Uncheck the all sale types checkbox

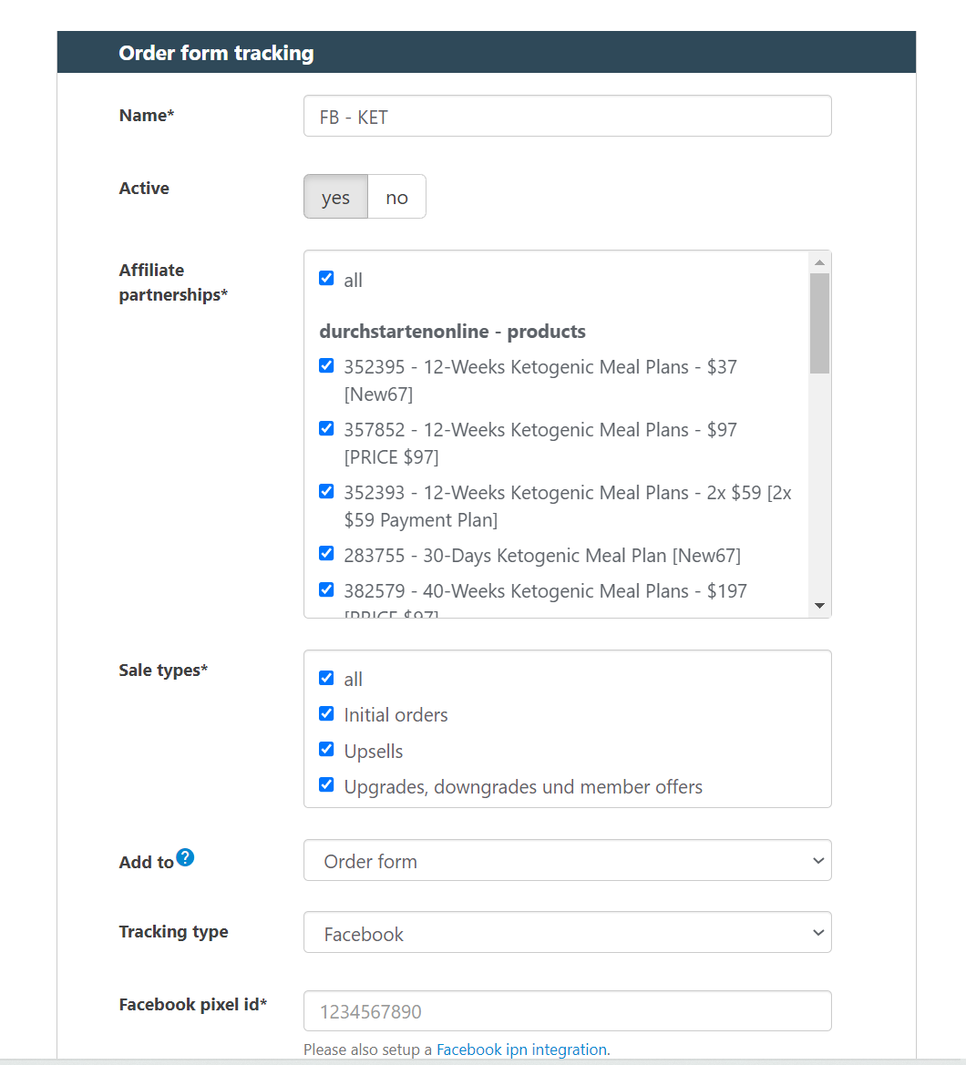(x=326, y=678)
